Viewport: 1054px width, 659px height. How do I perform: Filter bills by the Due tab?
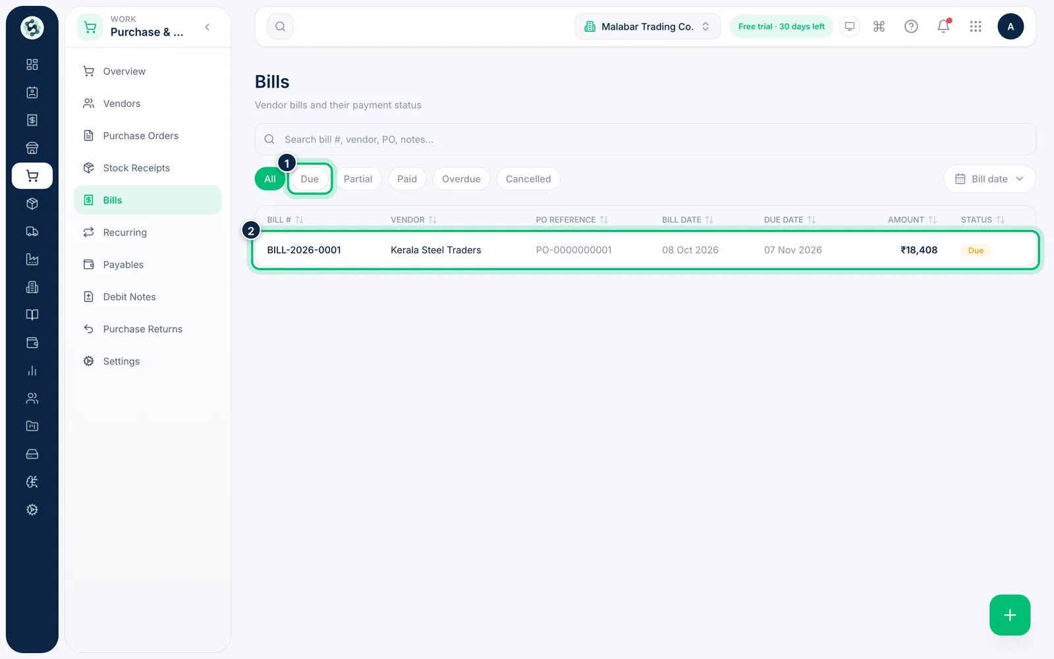coord(310,179)
